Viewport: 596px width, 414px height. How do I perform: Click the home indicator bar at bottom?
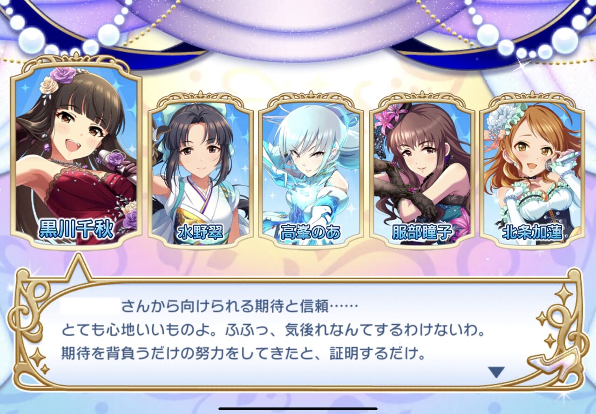coord(298,409)
